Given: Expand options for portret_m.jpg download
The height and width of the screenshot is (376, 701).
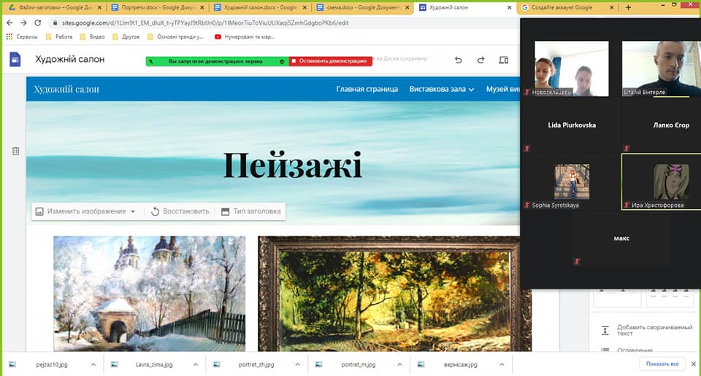Looking at the screenshot, I should tap(399, 364).
